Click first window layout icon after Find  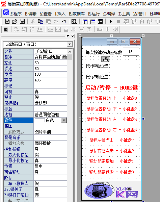pos(85,22)
